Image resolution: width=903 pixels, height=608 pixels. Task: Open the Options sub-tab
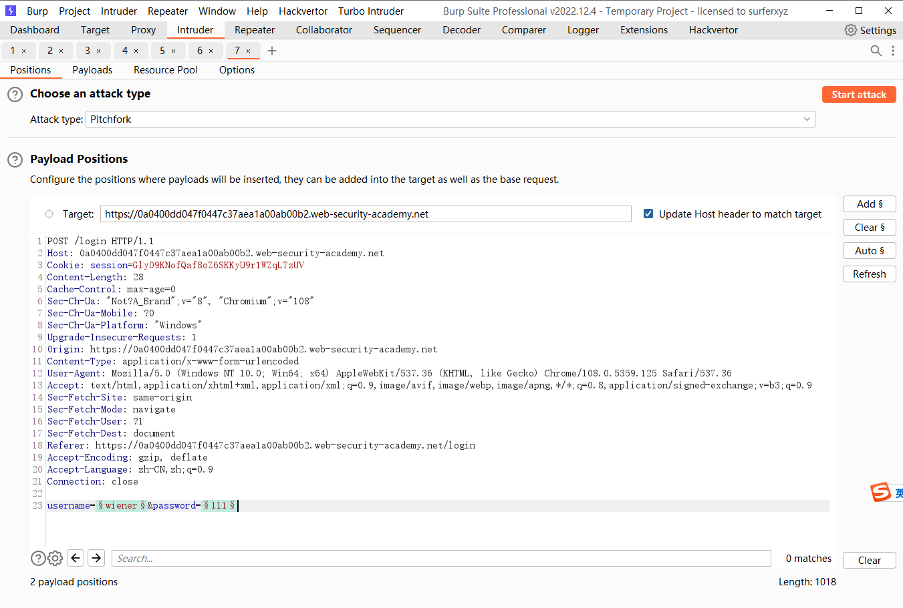237,70
